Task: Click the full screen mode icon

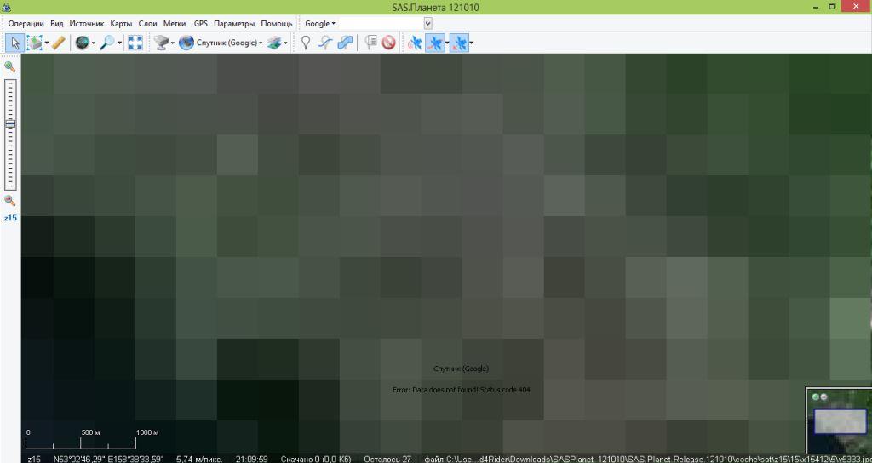Action: coord(135,43)
